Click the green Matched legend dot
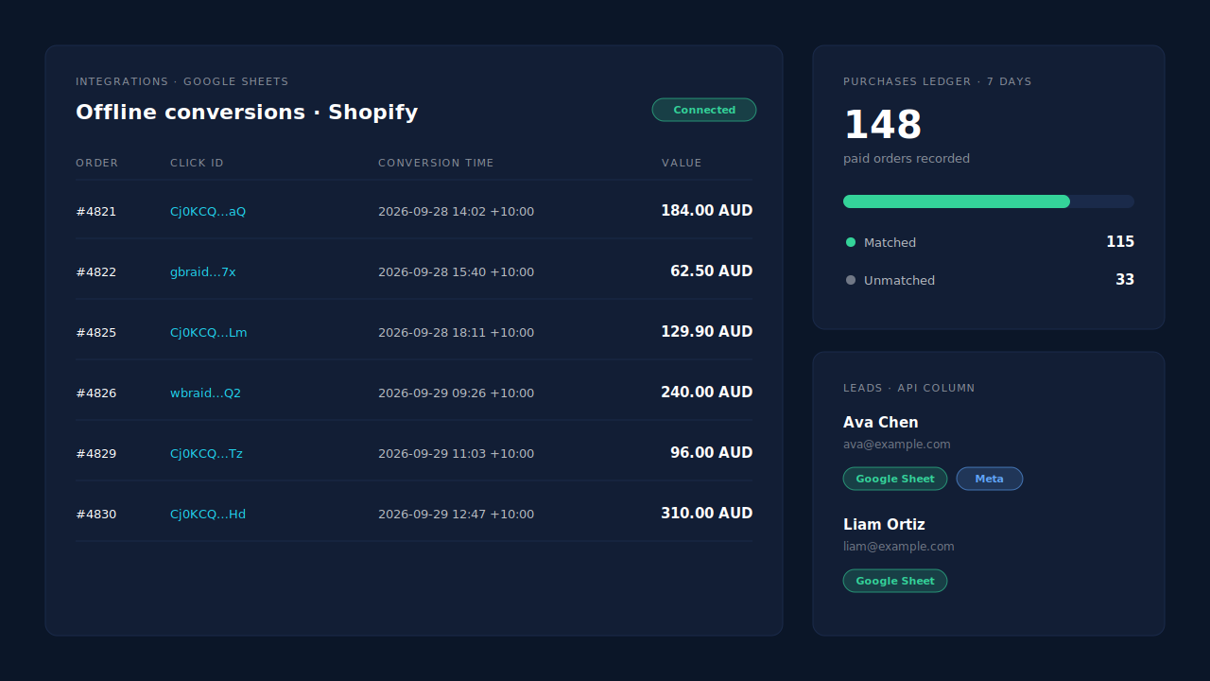This screenshot has height=681, width=1210. click(x=851, y=242)
